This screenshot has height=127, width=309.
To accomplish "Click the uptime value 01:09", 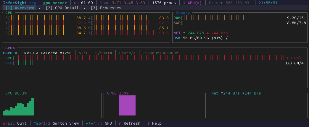I will click(x=87, y=3).
